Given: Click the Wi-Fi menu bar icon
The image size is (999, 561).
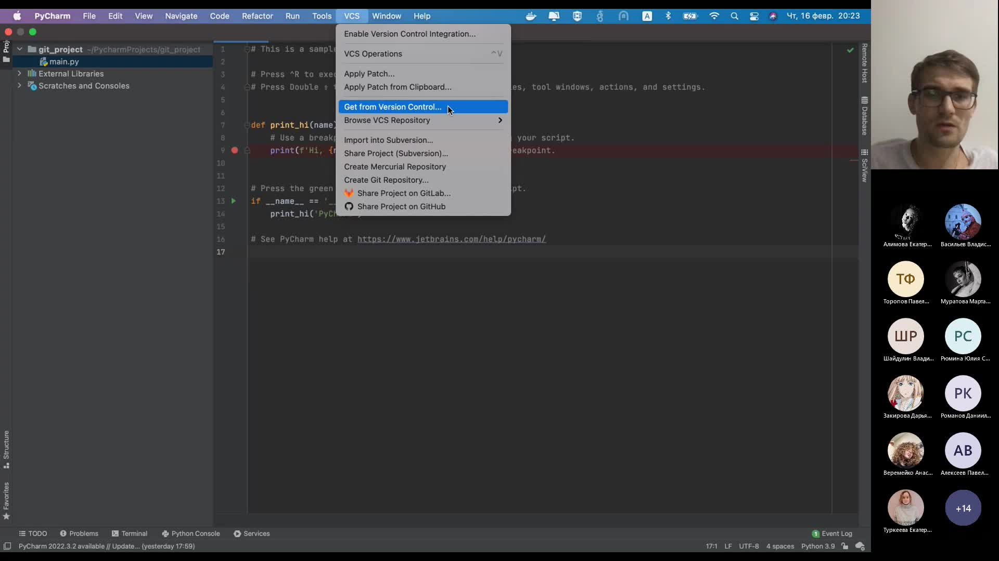Looking at the screenshot, I should point(714,16).
